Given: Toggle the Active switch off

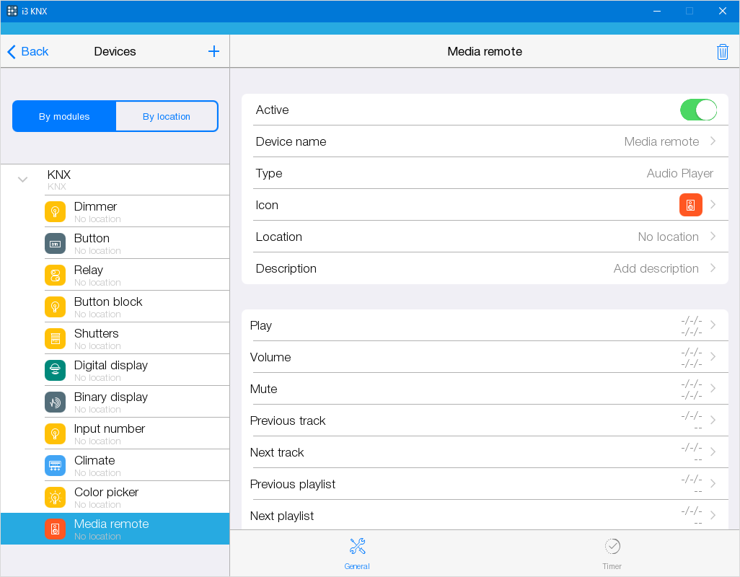Looking at the screenshot, I should 697,110.
